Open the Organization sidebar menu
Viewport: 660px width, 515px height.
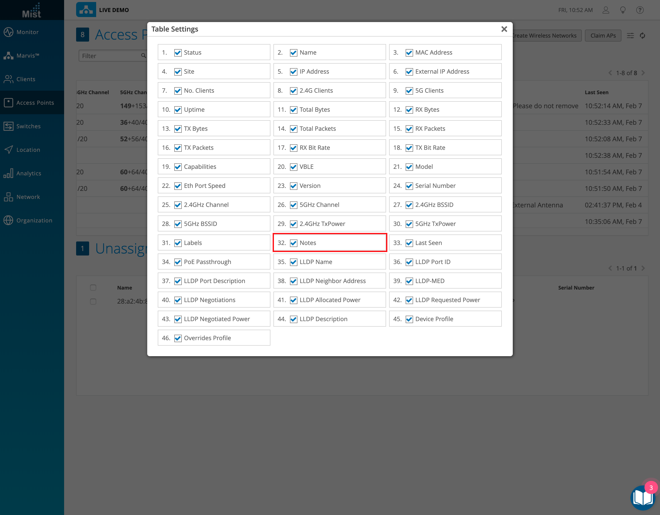[x=34, y=220]
